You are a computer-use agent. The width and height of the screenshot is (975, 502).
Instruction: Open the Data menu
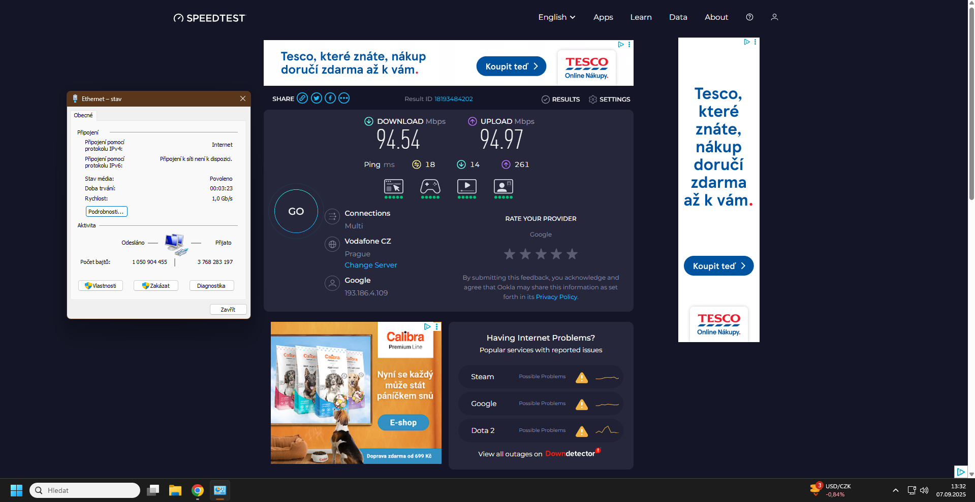[x=678, y=17]
